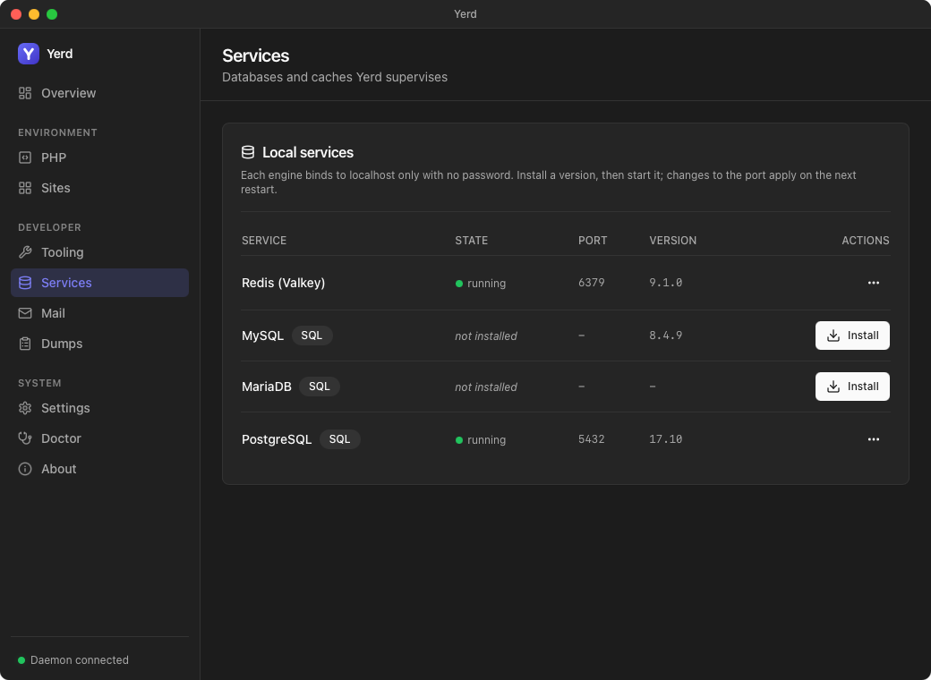931x680 pixels.
Task: Click the Settings gear icon
Action: (25, 408)
